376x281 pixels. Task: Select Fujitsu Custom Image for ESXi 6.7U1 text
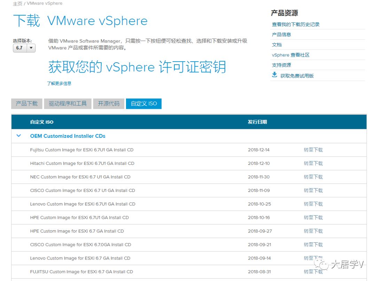(81, 150)
